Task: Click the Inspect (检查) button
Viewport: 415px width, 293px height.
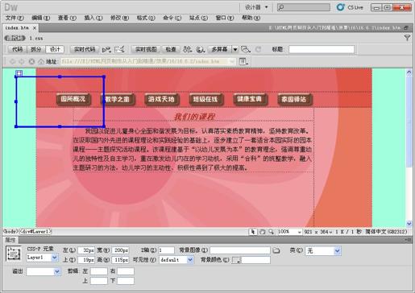Action: [171, 49]
